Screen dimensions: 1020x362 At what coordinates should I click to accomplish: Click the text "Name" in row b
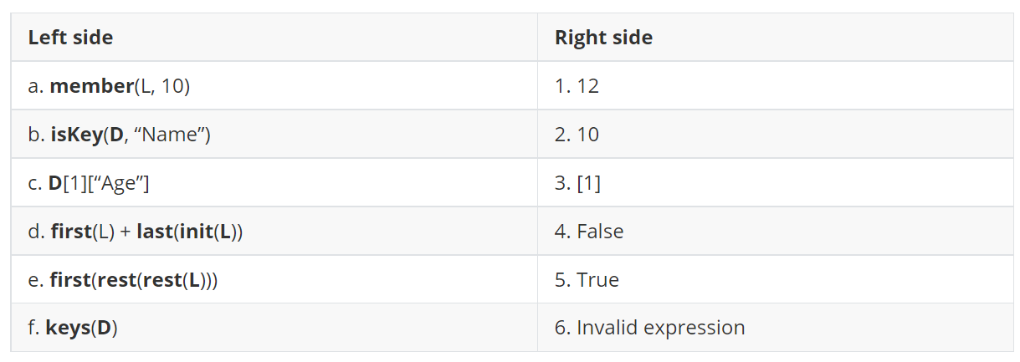[x=171, y=135]
